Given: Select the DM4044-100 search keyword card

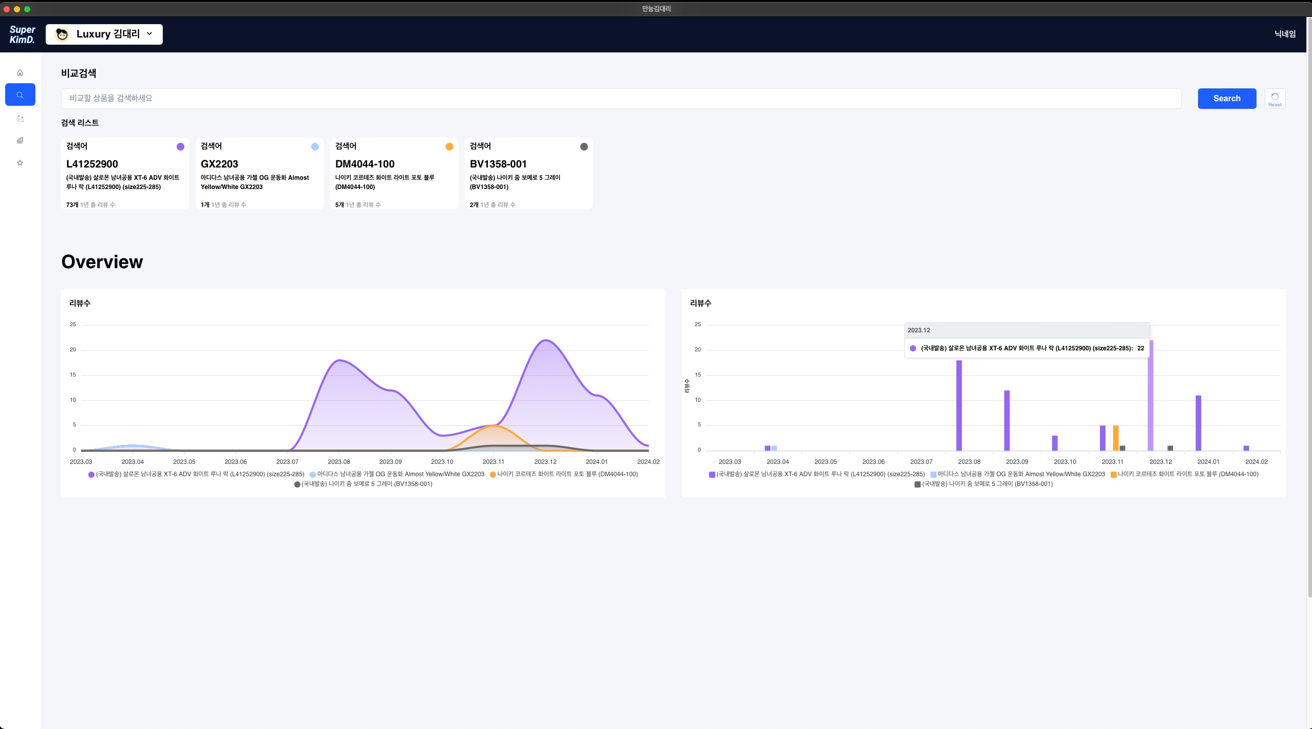Looking at the screenshot, I should [394, 173].
